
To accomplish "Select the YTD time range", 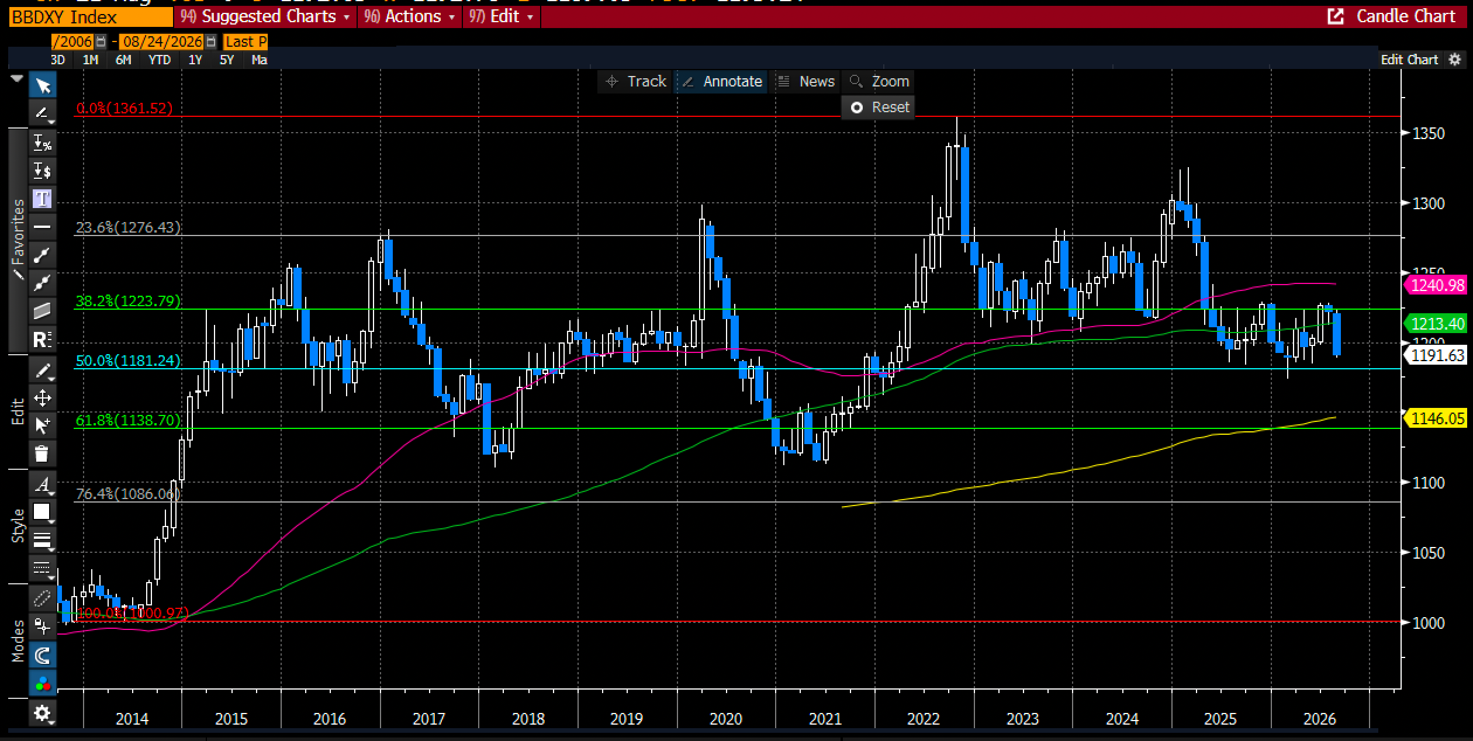I will [160, 60].
